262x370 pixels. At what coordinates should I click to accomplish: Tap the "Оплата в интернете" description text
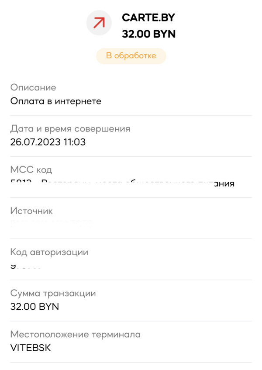point(56,101)
